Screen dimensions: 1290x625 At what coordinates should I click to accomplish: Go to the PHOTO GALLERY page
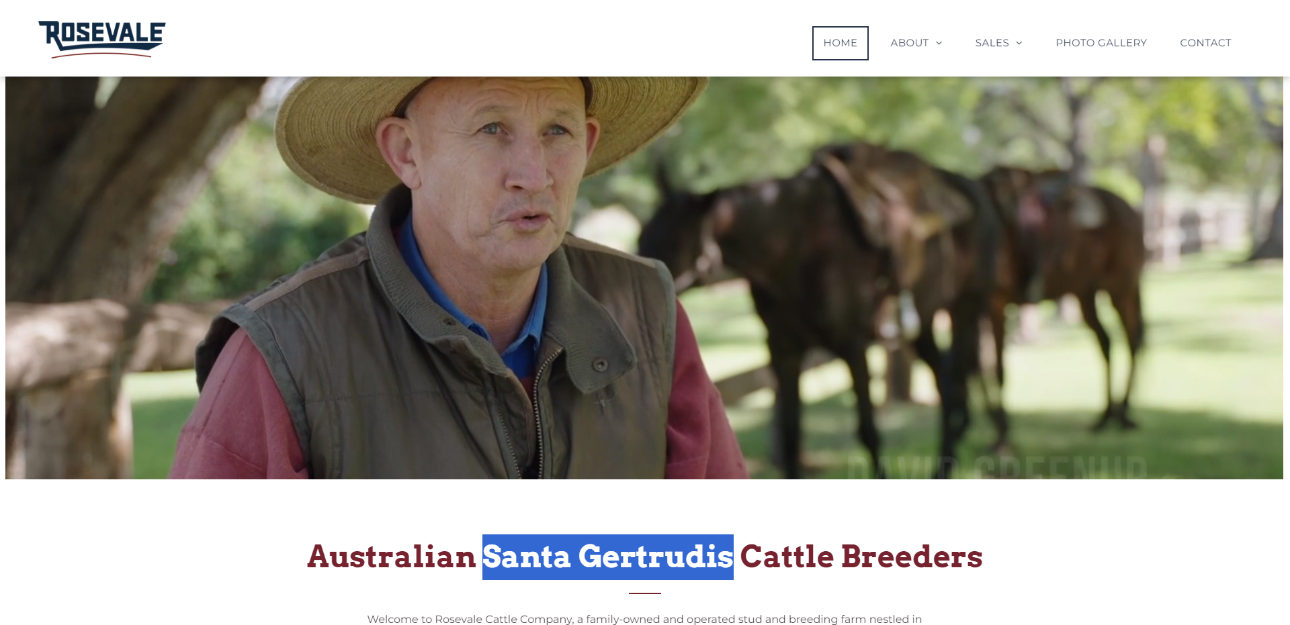click(1101, 43)
